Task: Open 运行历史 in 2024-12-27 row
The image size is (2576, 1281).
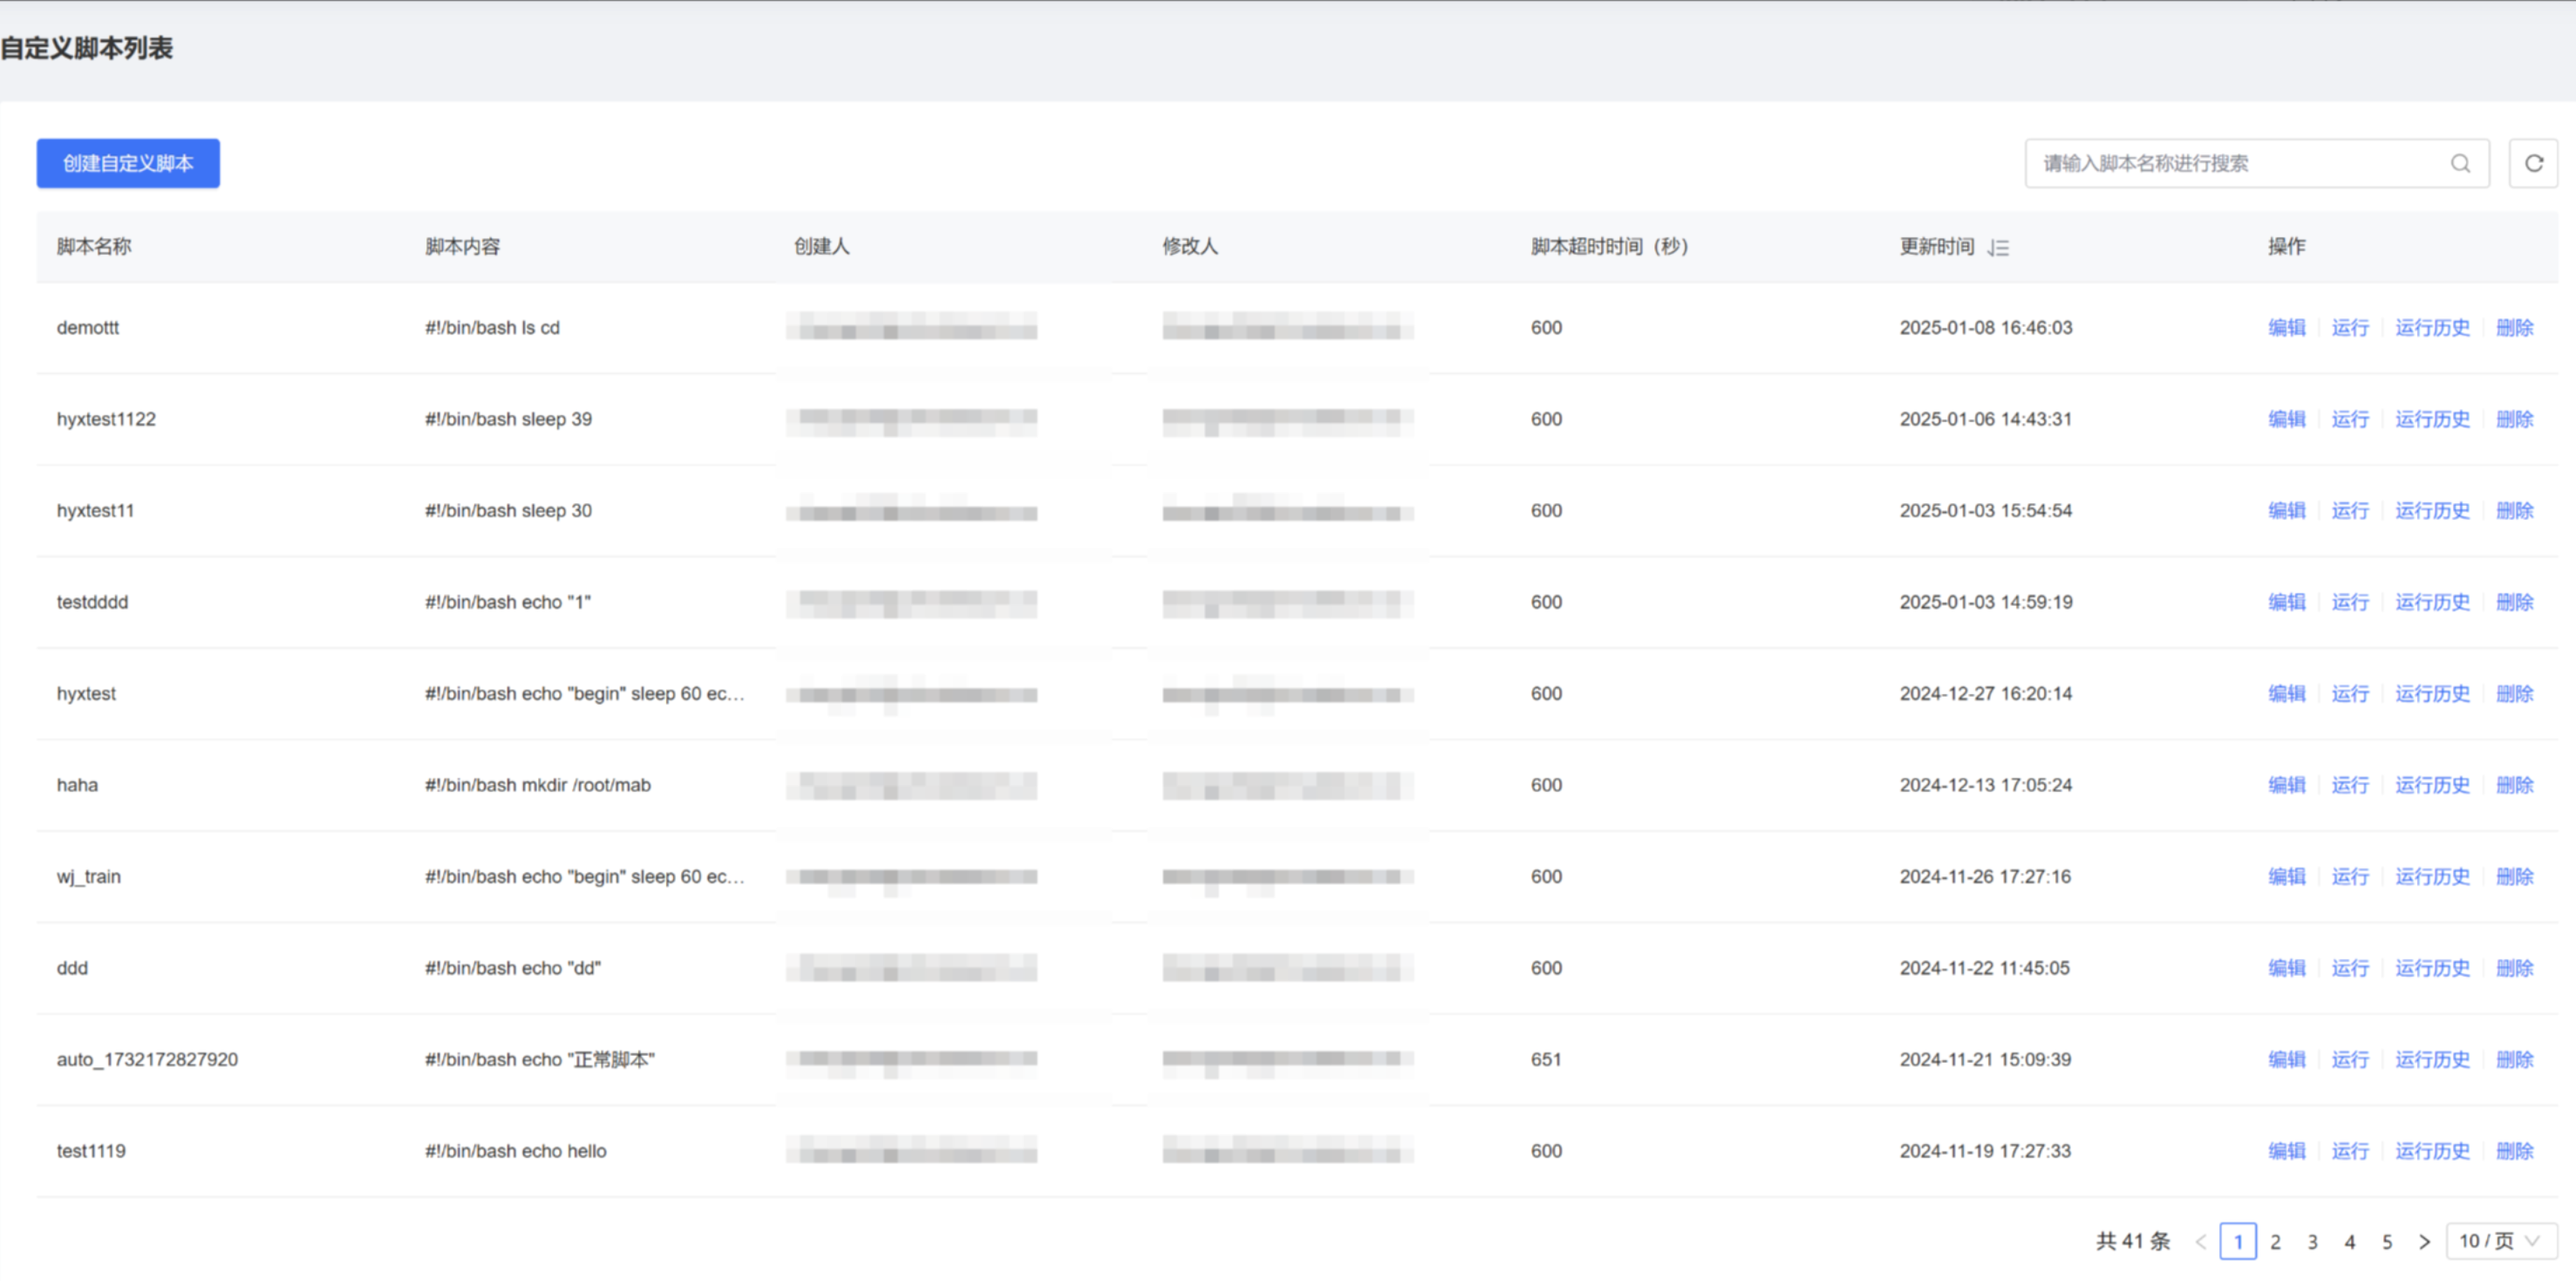Action: [x=2432, y=693]
